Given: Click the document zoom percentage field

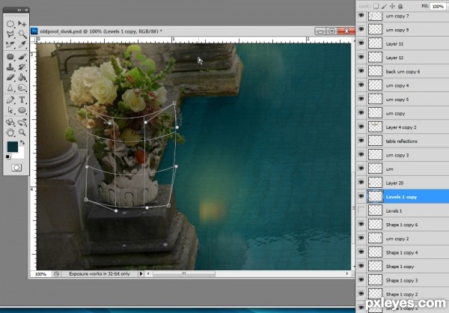Looking at the screenshot, I should click(x=40, y=274).
